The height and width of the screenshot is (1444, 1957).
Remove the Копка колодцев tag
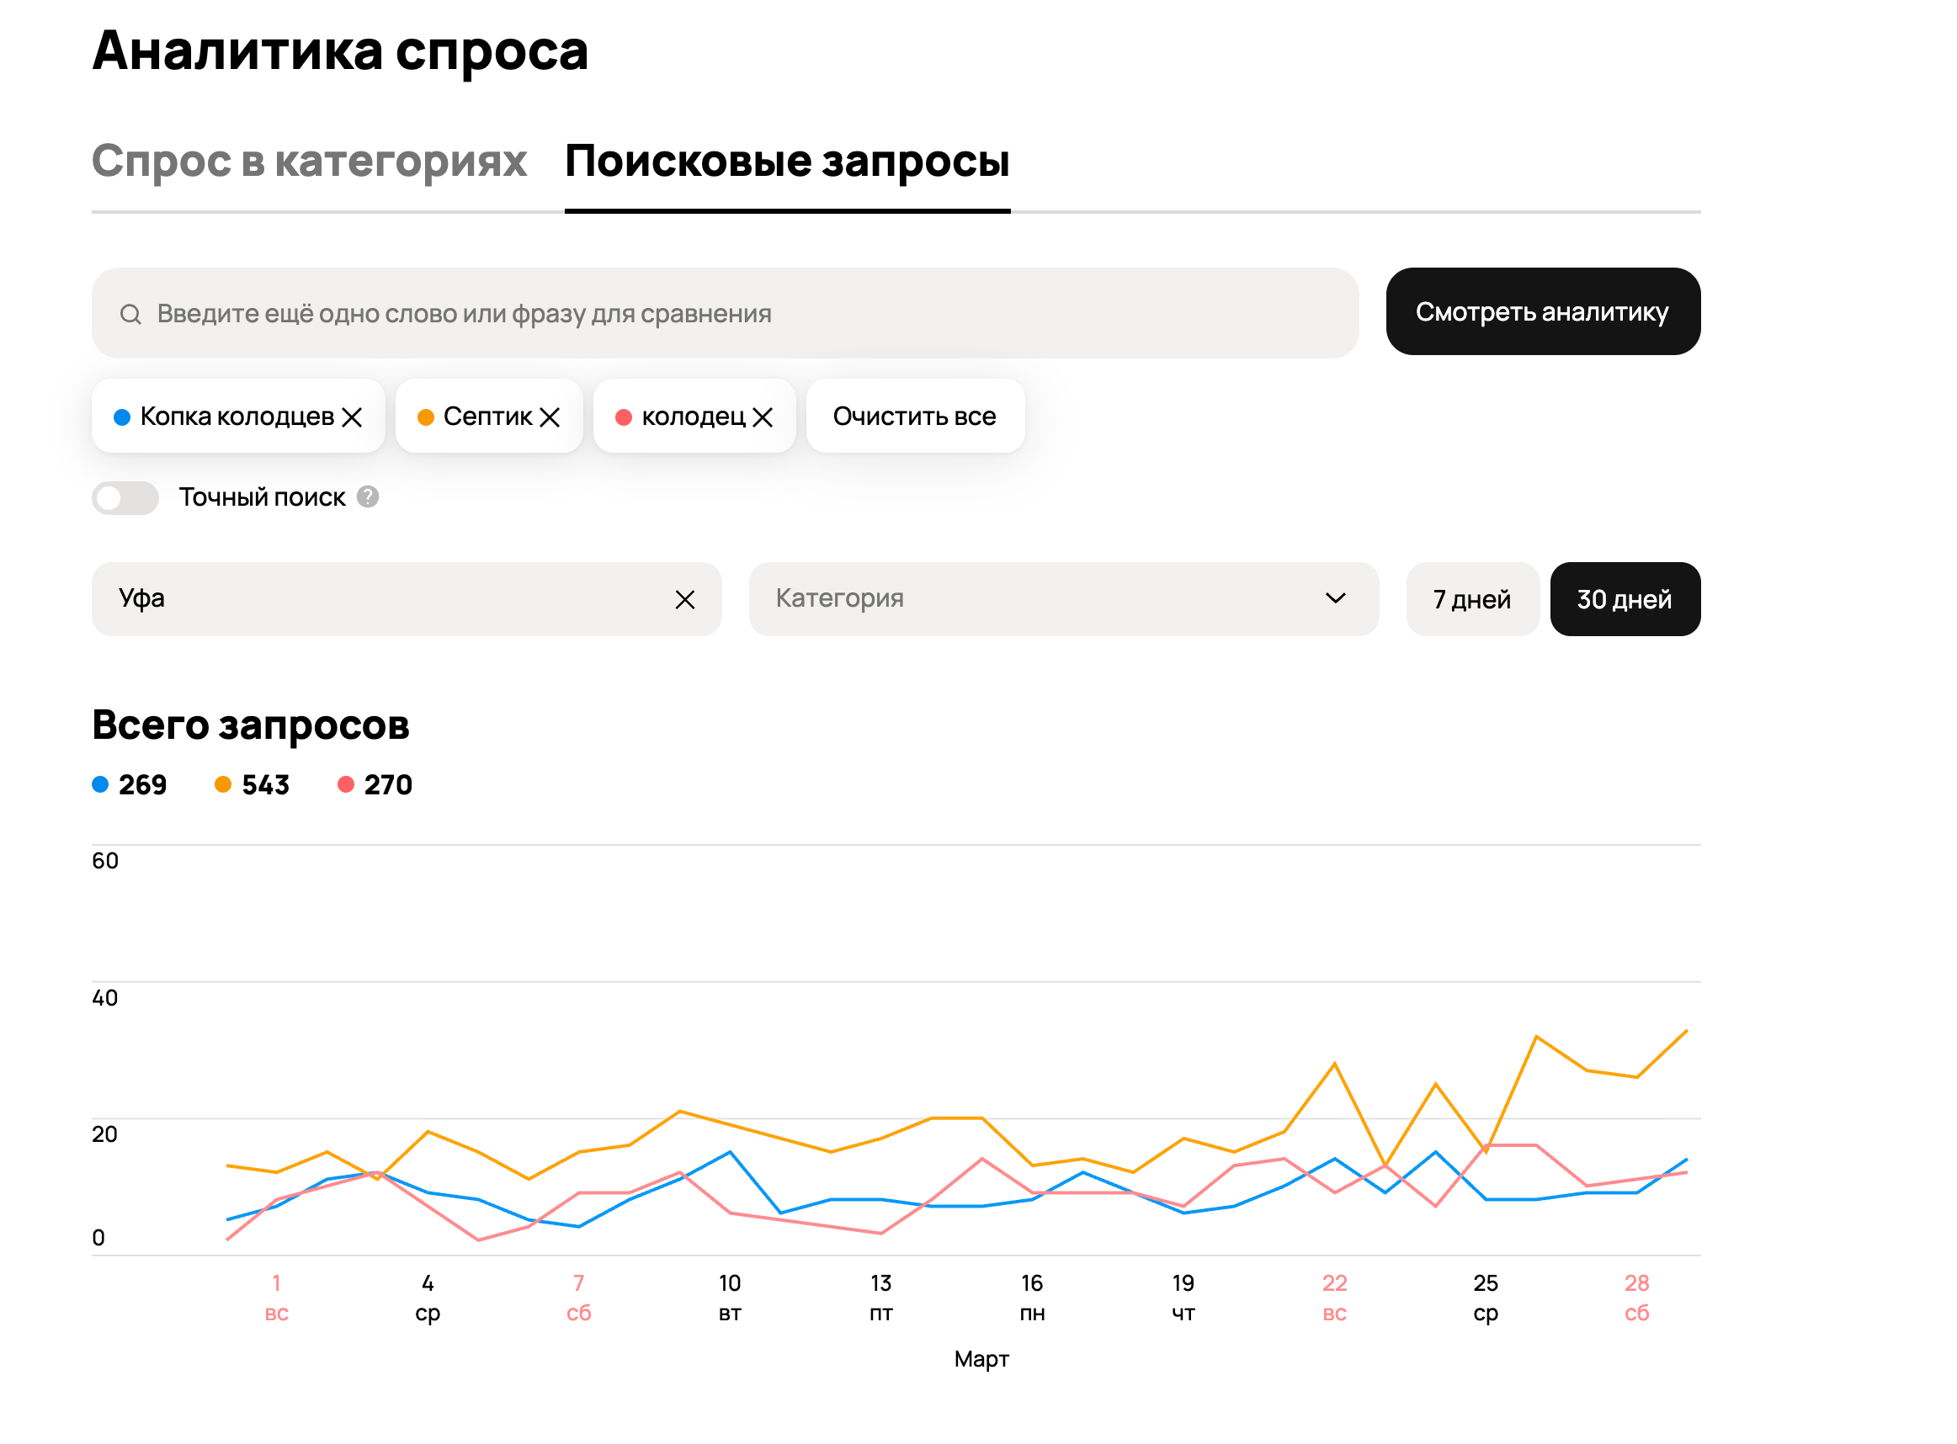click(x=352, y=417)
